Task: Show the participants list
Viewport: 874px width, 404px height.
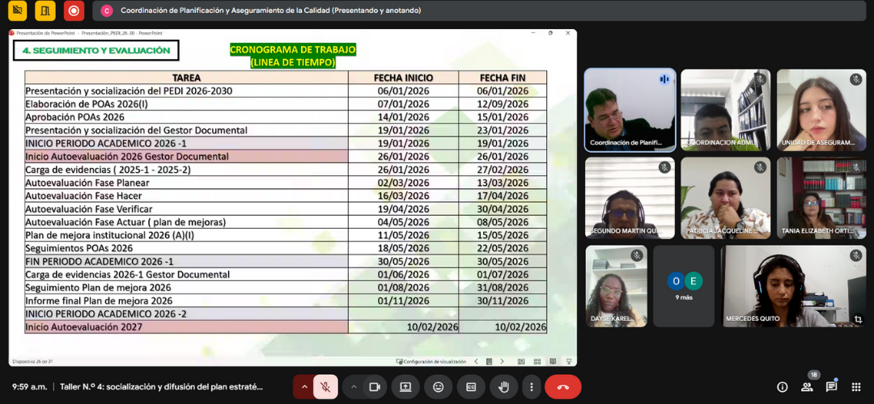Action: click(x=807, y=387)
